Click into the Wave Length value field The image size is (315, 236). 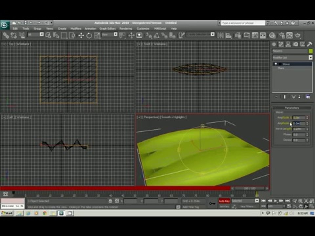(x=299, y=129)
